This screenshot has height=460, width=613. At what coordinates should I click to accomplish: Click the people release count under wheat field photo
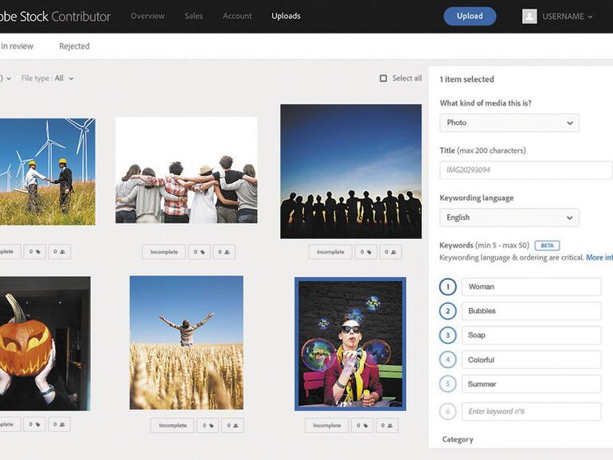[232, 425]
